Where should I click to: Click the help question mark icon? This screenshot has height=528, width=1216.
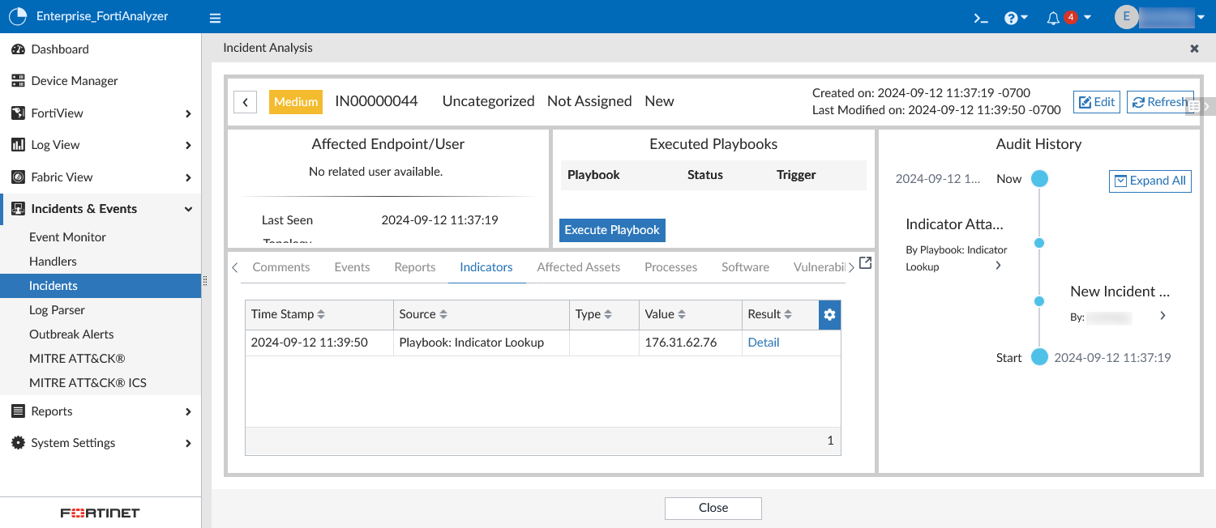1011,16
